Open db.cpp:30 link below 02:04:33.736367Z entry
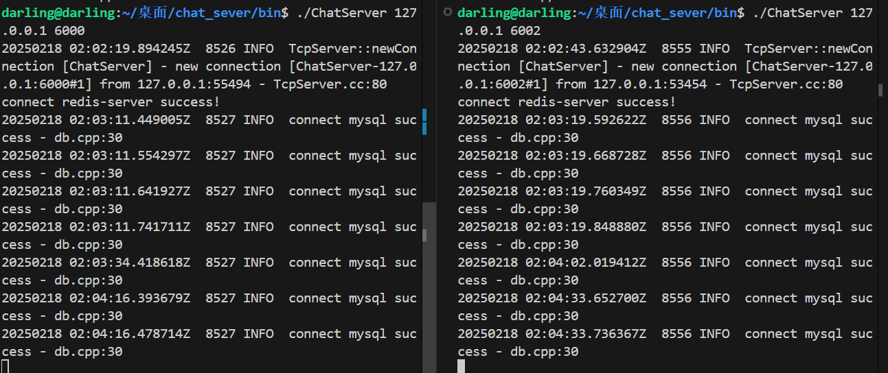The image size is (888, 373). tap(545, 352)
